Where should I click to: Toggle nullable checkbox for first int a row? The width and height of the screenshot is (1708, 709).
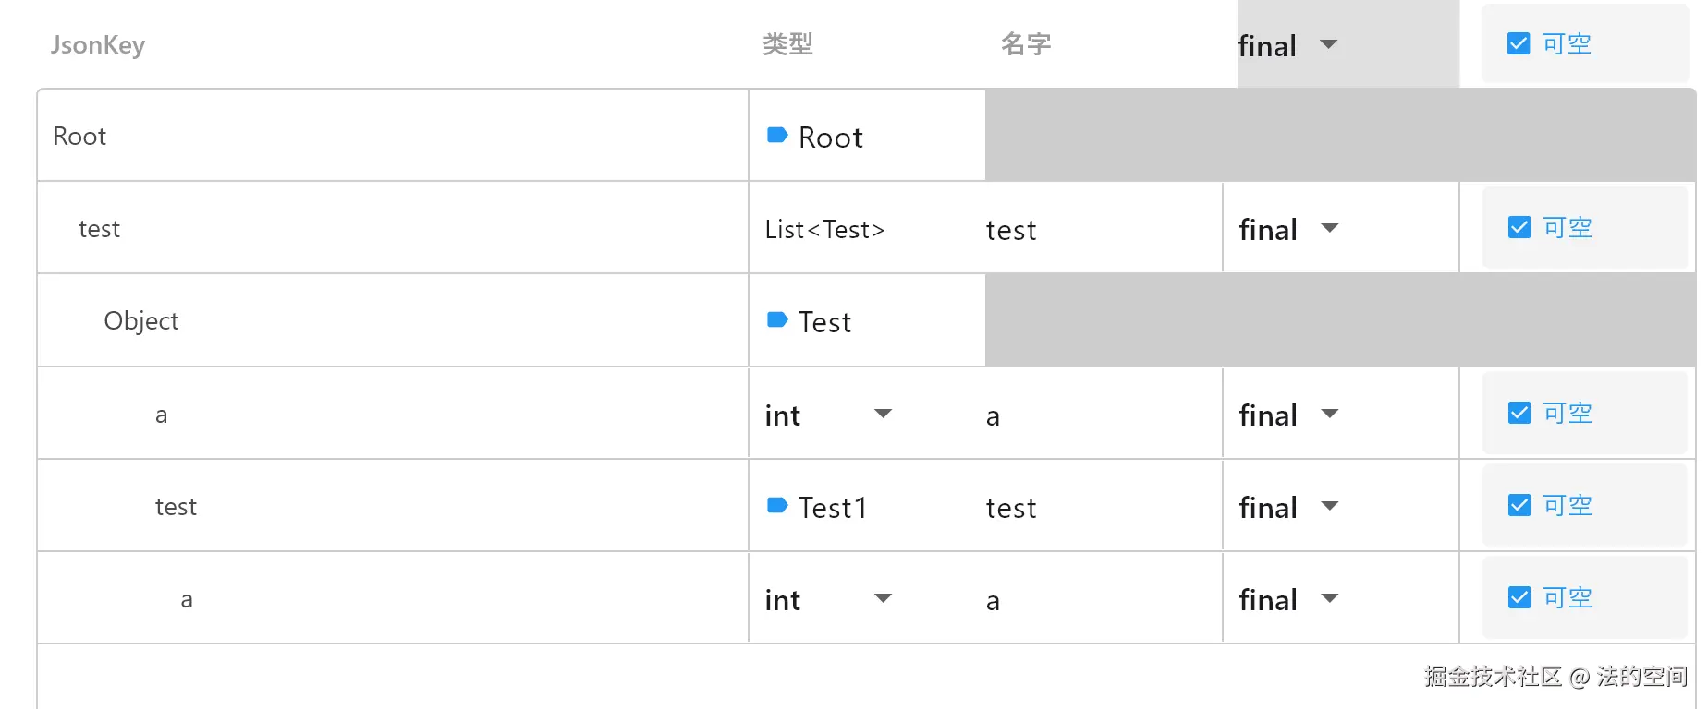[x=1519, y=413]
